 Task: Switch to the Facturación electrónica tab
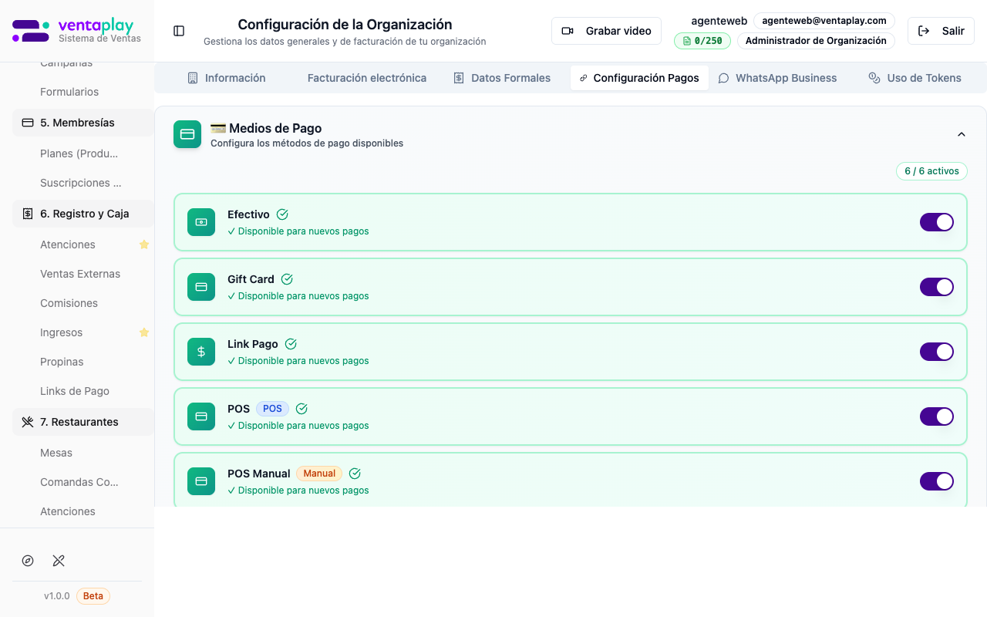[367, 78]
